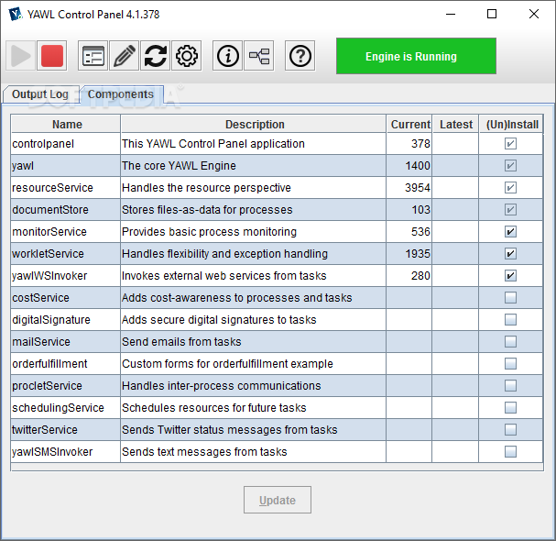Click 'Sends text messages from tasks' description

[254, 452]
